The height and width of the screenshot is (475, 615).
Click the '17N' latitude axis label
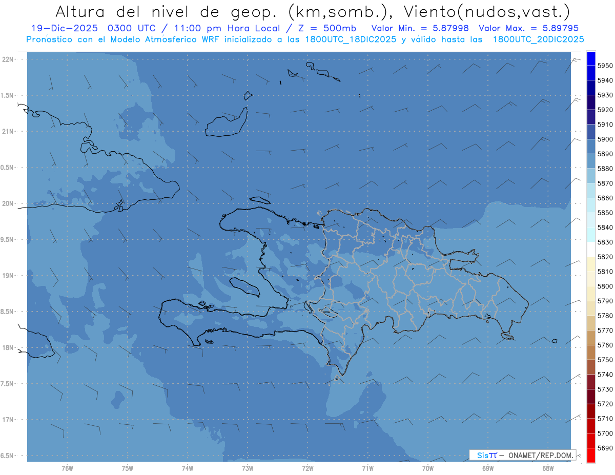7,420
